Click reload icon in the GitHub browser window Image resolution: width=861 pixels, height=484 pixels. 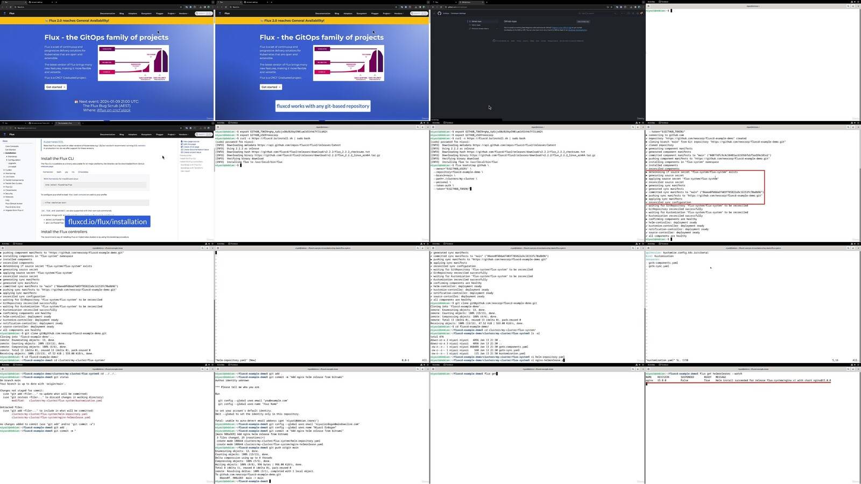441,7
